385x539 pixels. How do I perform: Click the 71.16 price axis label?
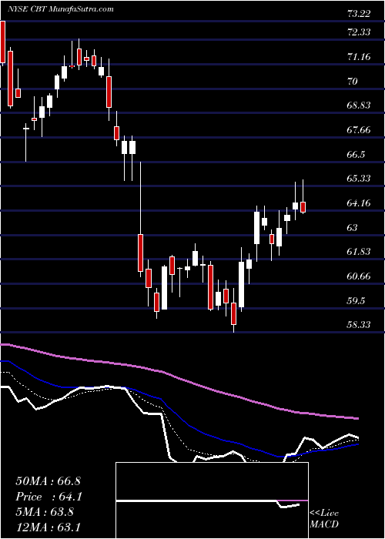tap(359, 57)
